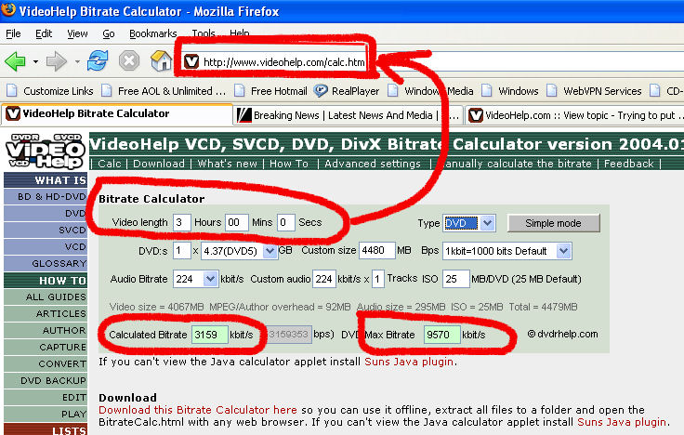Switch to VideoHelp.com View topic tab
The image size is (684, 435).
[574, 115]
